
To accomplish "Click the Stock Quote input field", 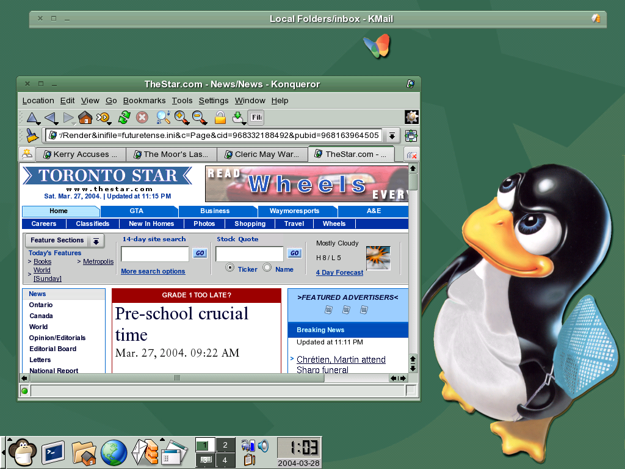I will (250, 253).
